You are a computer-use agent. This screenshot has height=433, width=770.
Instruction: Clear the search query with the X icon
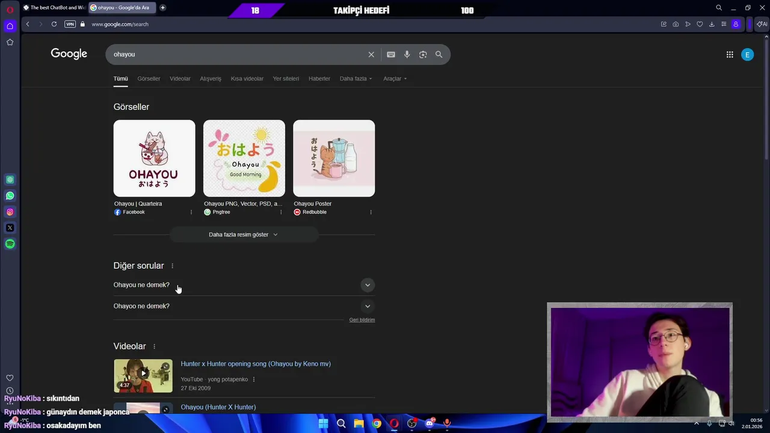[x=371, y=54]
